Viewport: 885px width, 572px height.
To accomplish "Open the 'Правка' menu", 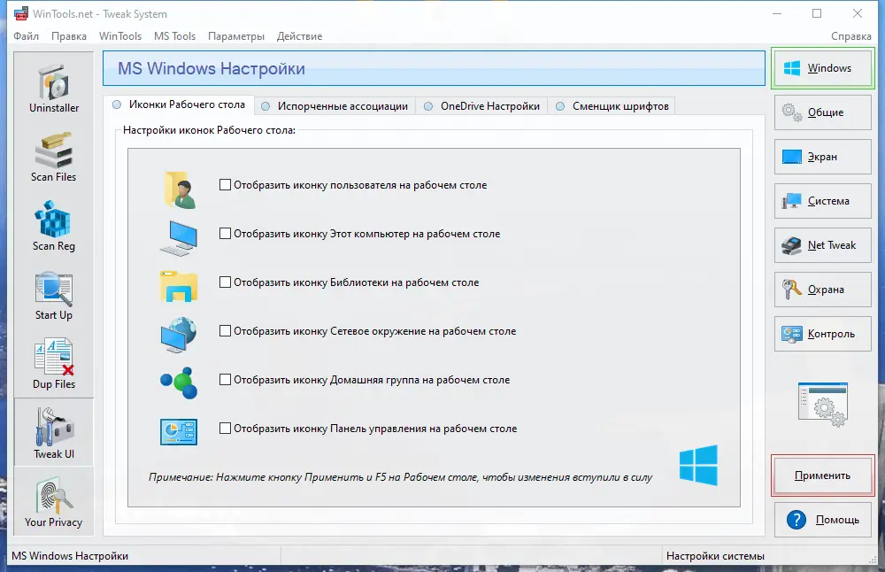I will tap(69, 36).
